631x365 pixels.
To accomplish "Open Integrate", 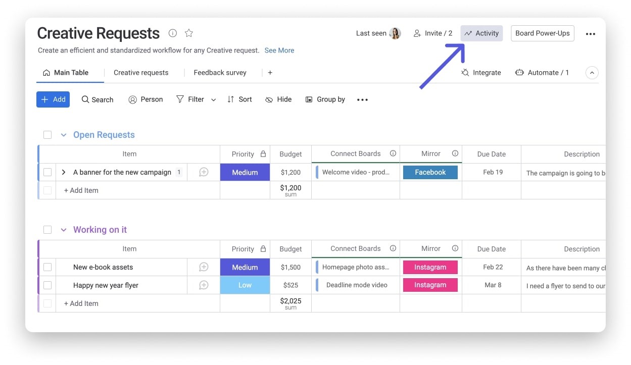I will pos(481,73).
